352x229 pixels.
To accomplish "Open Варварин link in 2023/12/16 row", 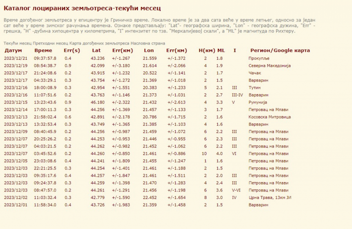I will click(259, 95).
